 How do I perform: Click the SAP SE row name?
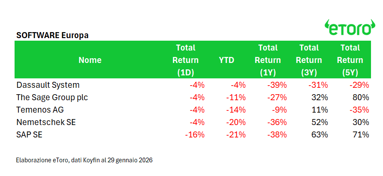click(x=29, y=134)
